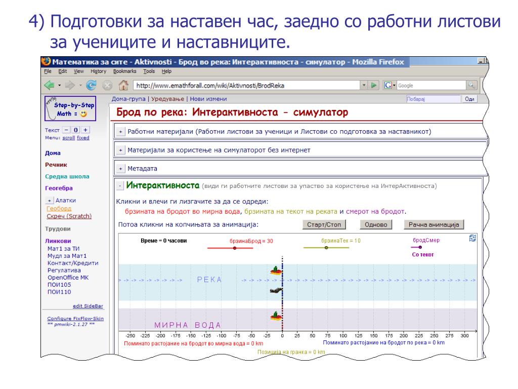Click the green Back arrow in Firefox
The image size is (518, 389).
[49, 85]
